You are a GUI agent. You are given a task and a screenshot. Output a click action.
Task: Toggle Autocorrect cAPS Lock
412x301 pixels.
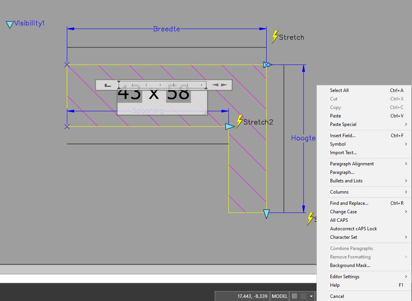click(x=353, y=228)
